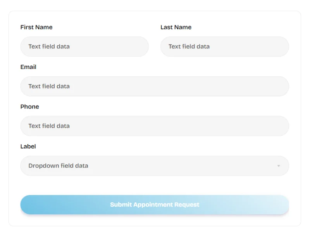Click the 'Label' caption above the dropdown
Image resolution: width=310 pixels, height=236 pixels.
click(x=28, y=146)
